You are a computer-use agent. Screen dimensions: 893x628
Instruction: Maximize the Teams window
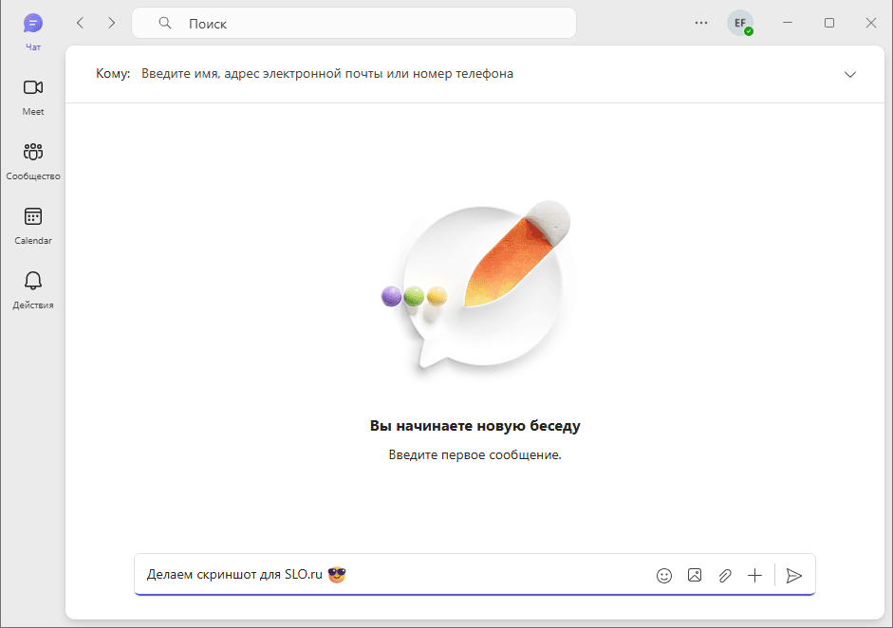(x=829, y=23)
